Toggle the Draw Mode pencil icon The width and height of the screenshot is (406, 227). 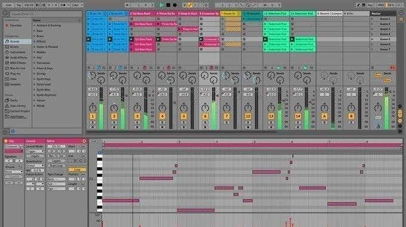358,5
